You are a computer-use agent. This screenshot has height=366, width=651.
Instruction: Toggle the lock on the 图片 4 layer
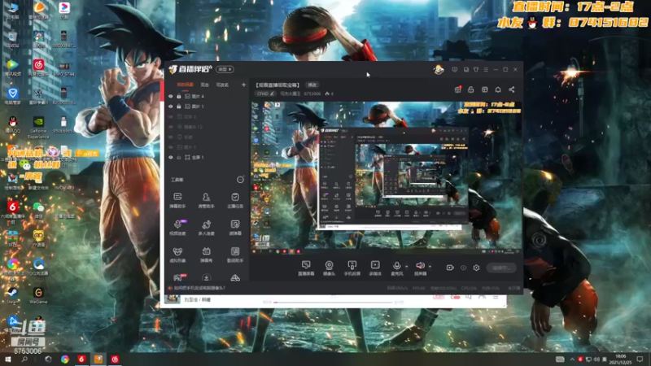coord(179,96)
